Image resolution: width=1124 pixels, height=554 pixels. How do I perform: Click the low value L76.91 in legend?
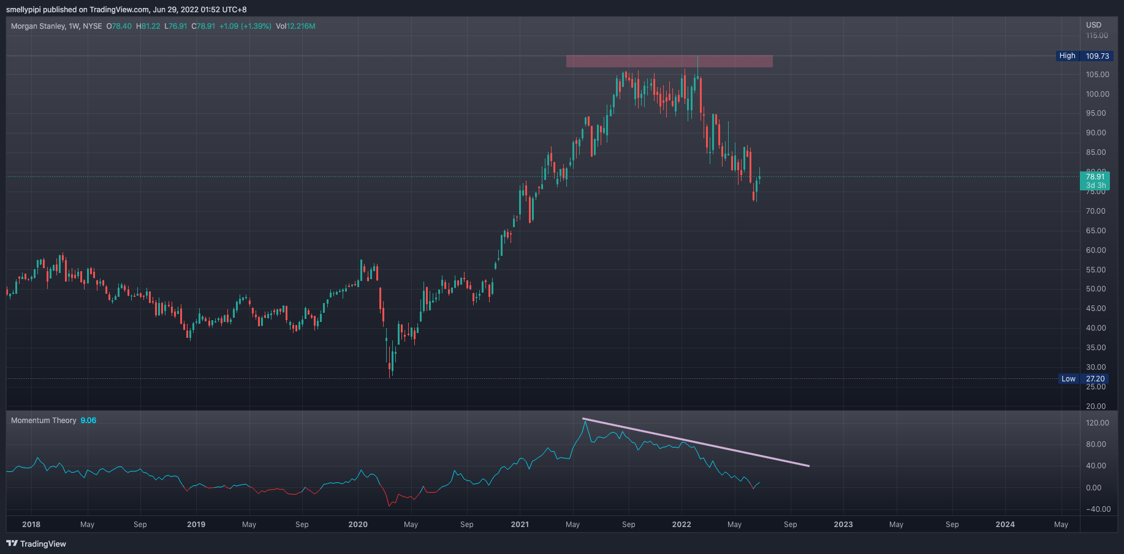coord(176,26)
